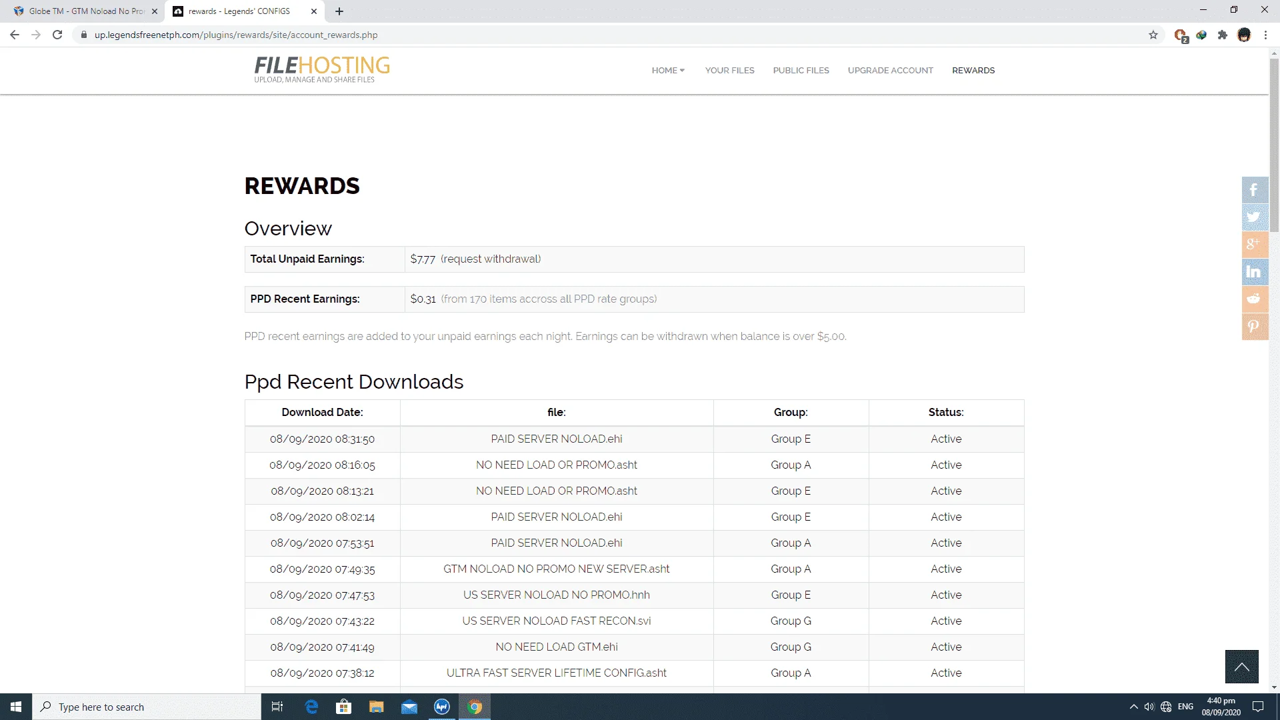Open Windows Start menu

point(16,707)
